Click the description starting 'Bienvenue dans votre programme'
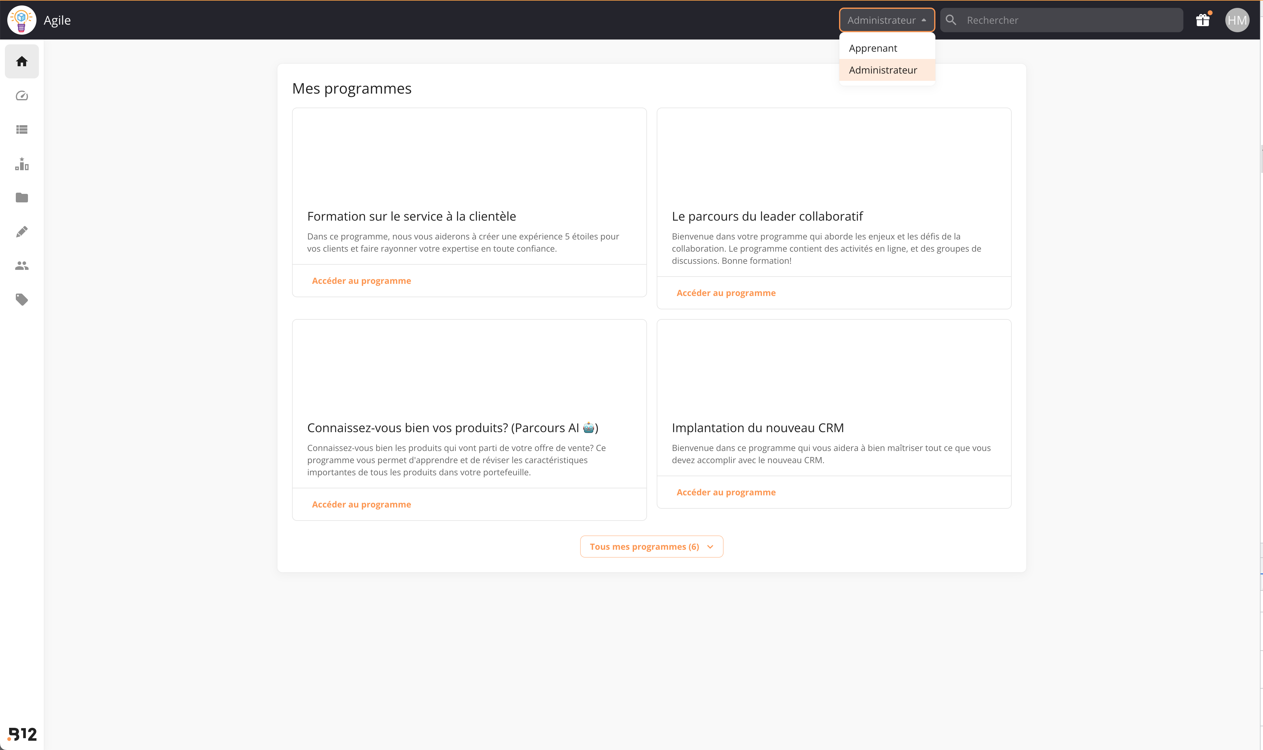The width and height of the screenshot is (1263, 750). pos(826,249)
